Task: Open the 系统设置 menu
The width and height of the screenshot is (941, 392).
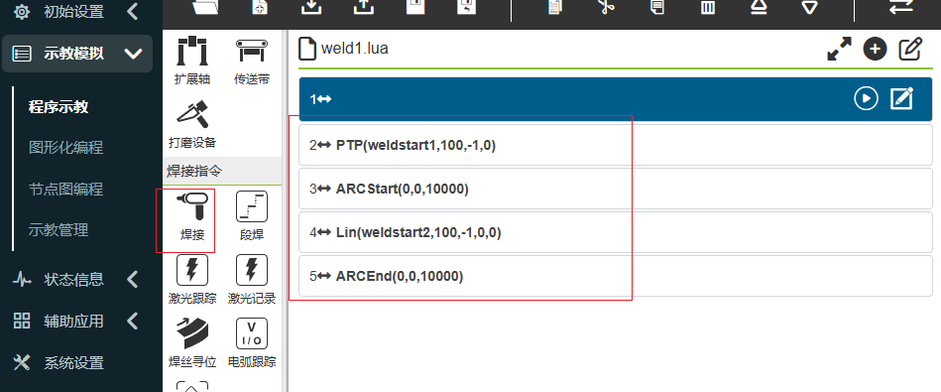Action: click(x=73, y=362)
